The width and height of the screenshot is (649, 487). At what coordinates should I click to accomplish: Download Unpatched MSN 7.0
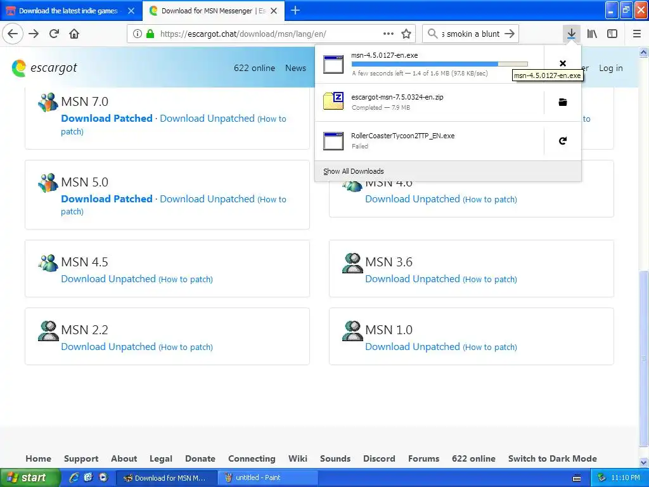click(x=207, y=118)
